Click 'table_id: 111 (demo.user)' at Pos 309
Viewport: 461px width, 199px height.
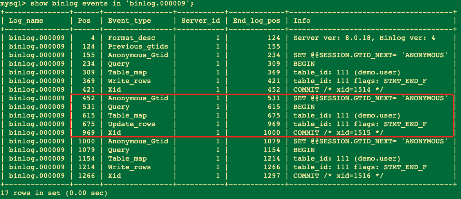click(x=347, y=72)
